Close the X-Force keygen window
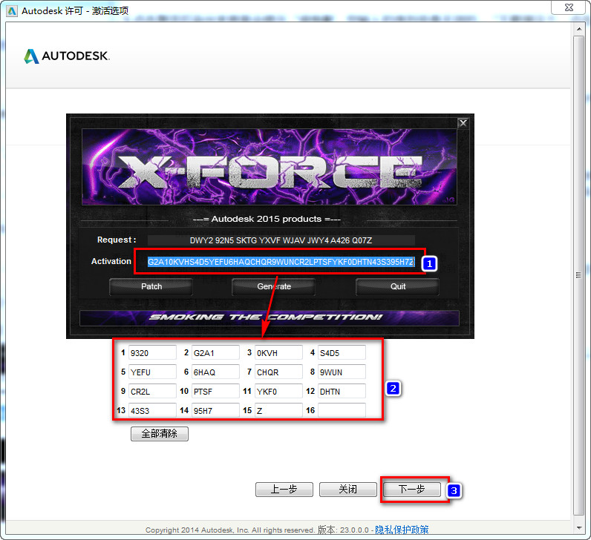The width and height of the screenshot is (591, 540). click(463, 123)
